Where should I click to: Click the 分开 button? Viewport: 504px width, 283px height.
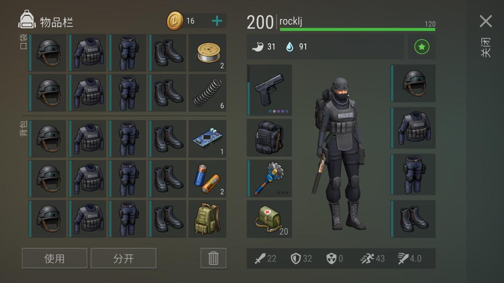pos(124,258)
